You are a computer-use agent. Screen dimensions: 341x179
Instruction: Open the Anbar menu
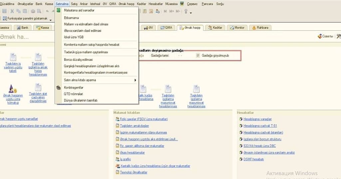(x=84, y=4)
